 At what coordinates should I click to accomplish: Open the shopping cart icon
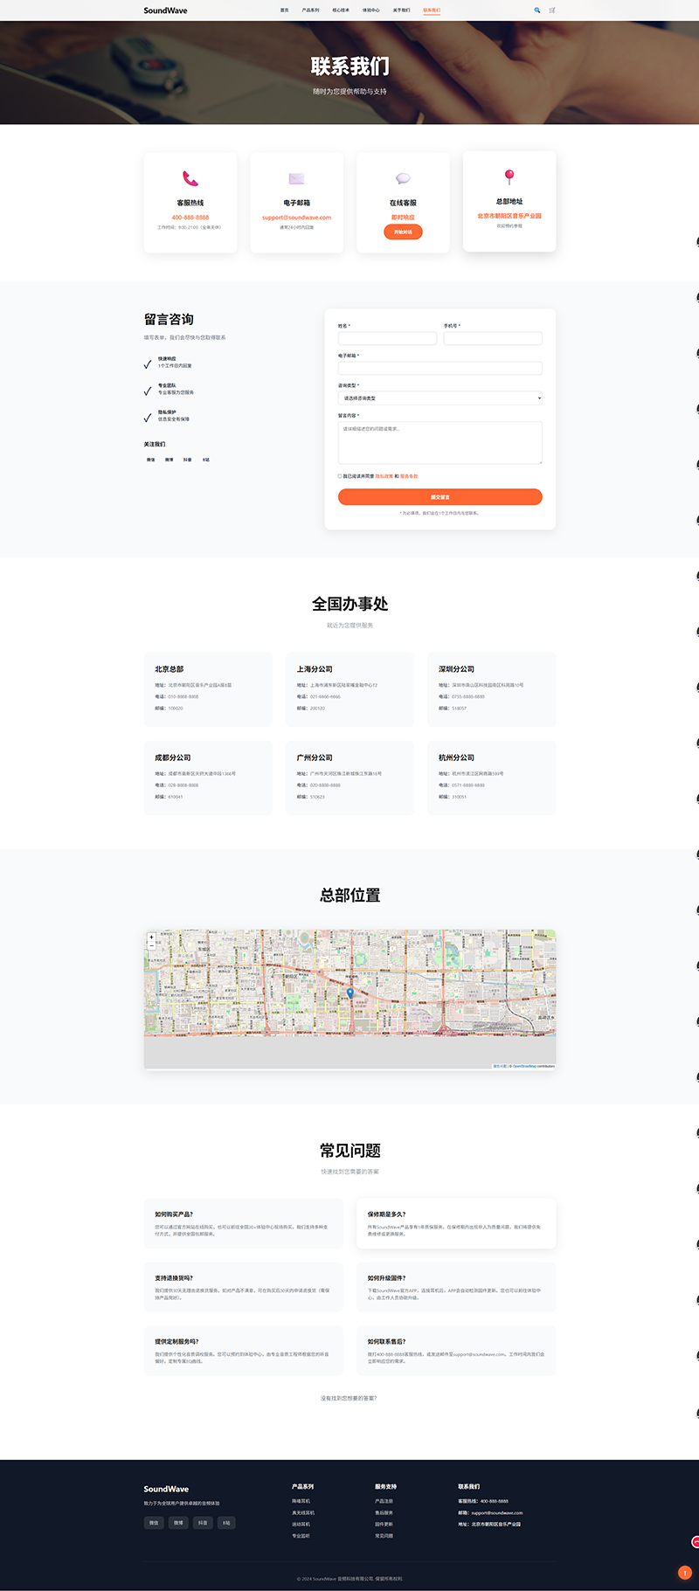pos(552,10)
